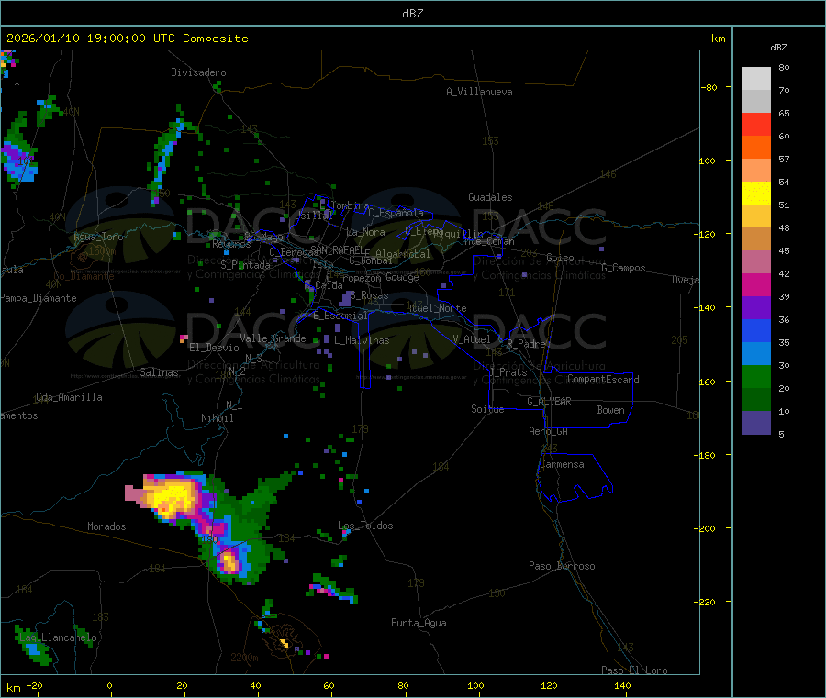Click the 'Morados' location label
826x698 pixels.
pos(106,526)
